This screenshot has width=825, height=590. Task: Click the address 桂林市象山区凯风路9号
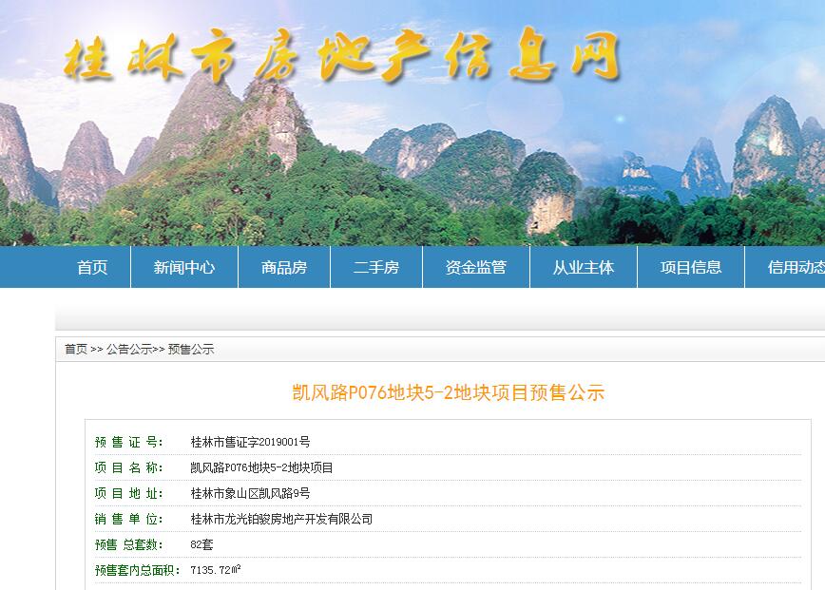pyautogui.click(x=251, y=493)
